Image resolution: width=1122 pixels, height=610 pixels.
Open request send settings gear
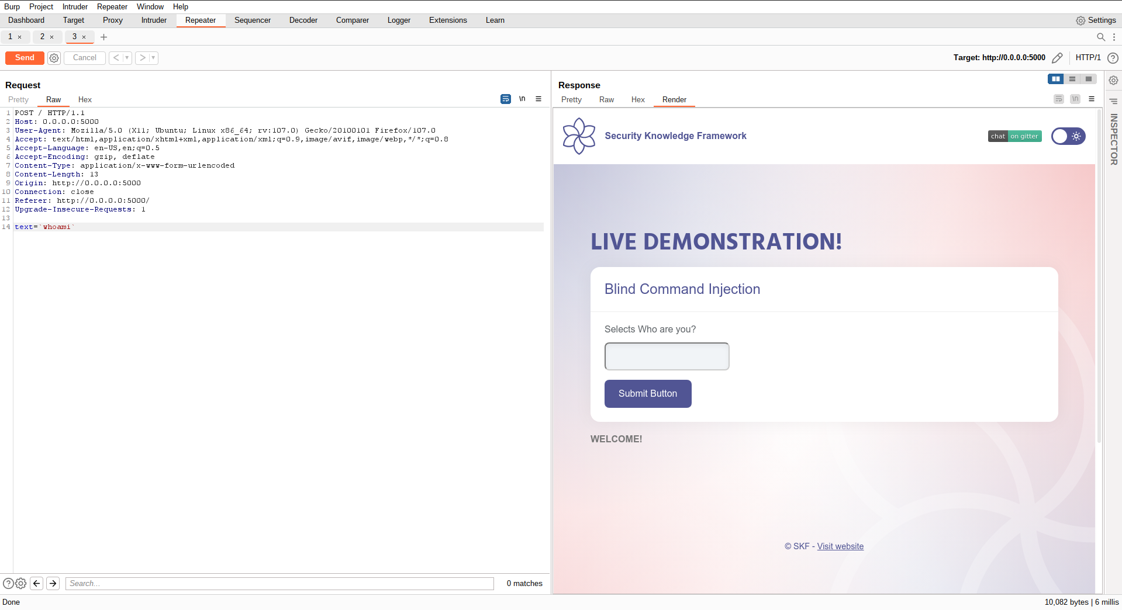click(x=54, y=58)
